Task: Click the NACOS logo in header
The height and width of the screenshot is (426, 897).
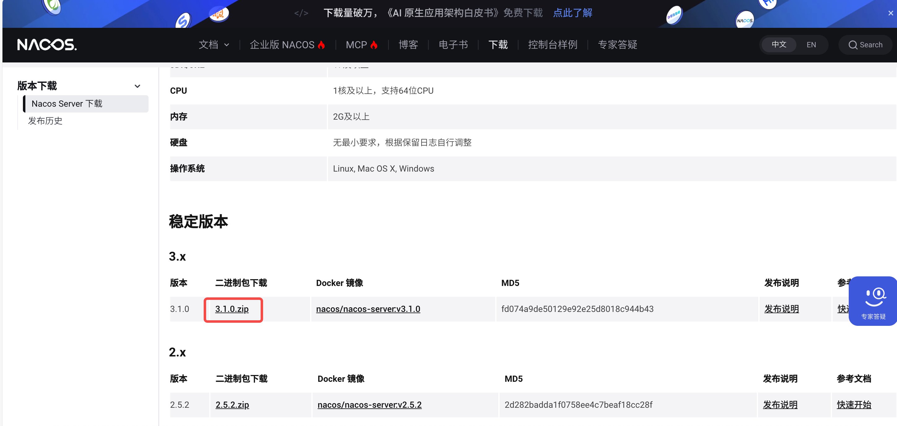Action: (x=47, y=45)
